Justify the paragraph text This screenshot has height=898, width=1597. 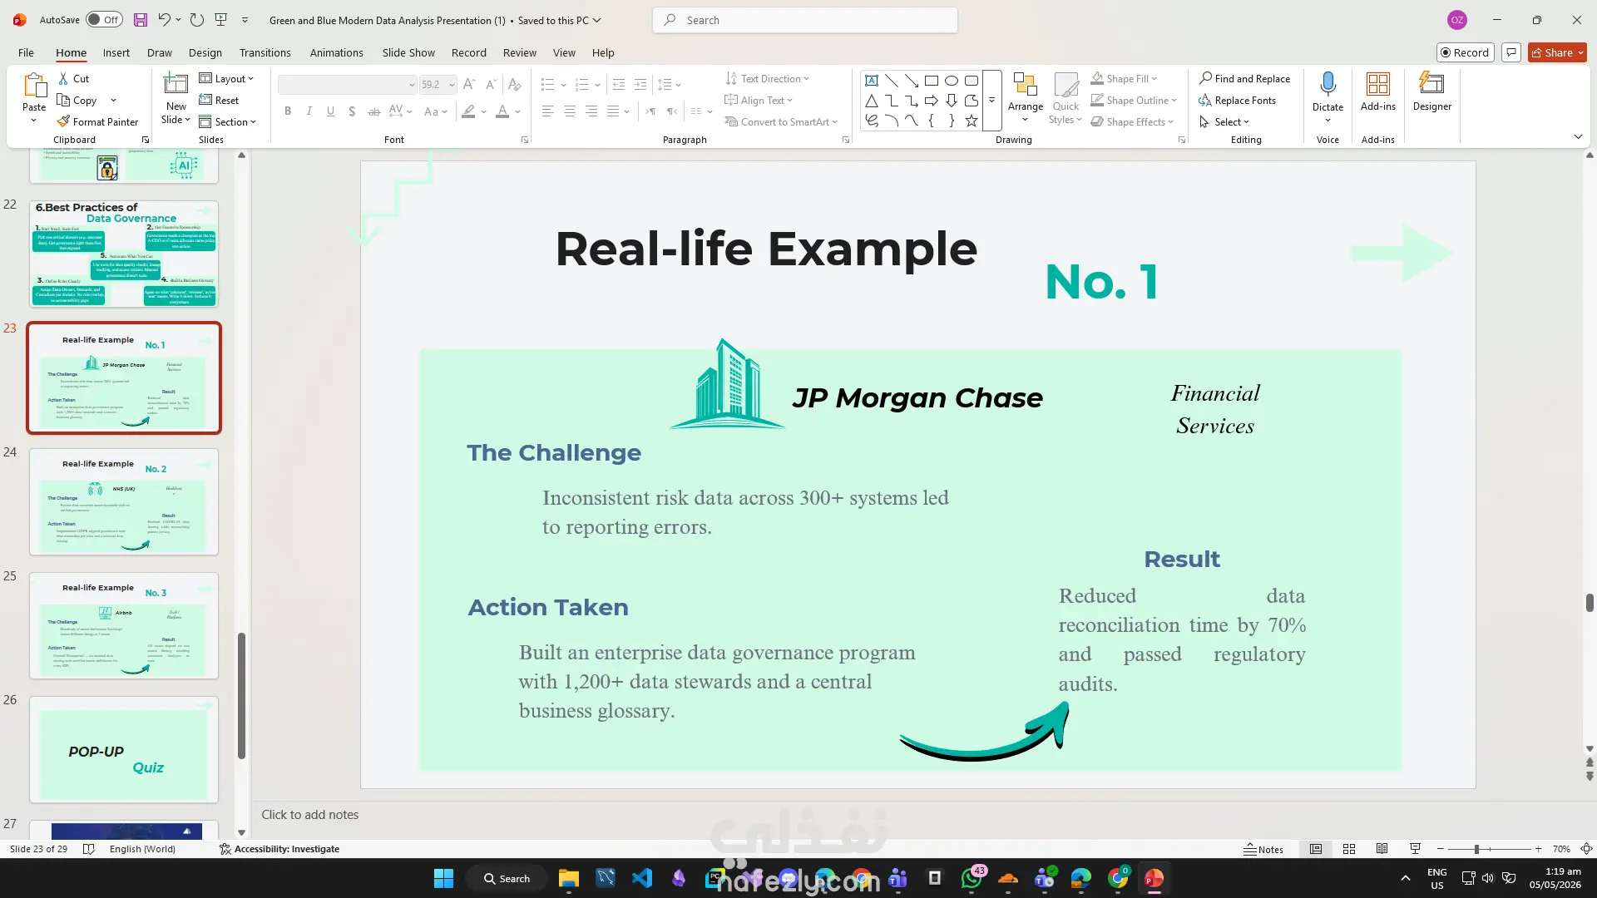[613, 111]
